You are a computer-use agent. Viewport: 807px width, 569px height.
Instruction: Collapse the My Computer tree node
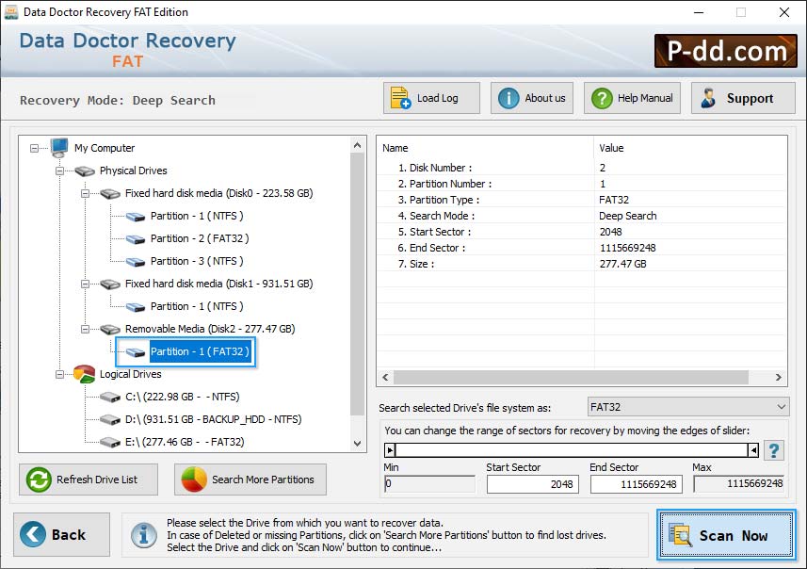tap(34, 148)
